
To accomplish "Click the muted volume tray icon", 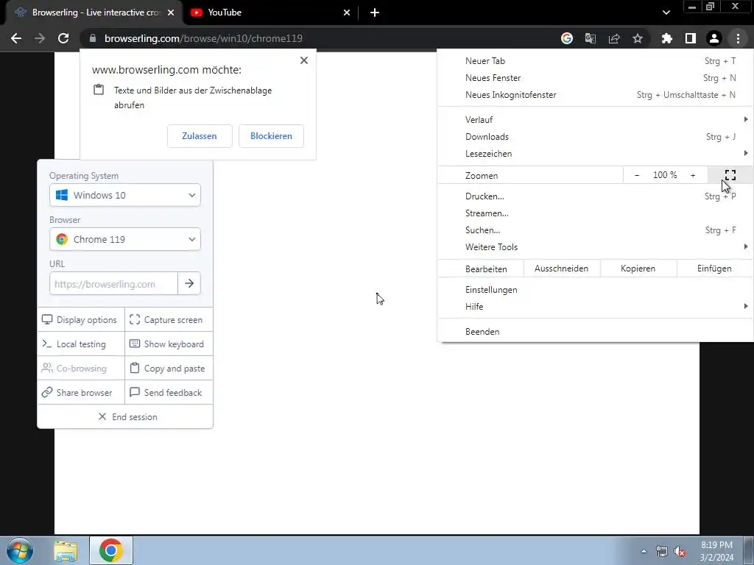I will click(x=680, y=552).
